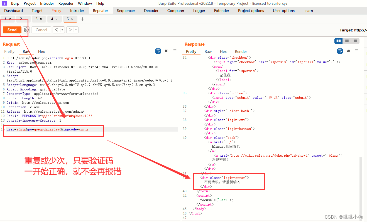Viewport: 367px width, 222px height.
Task: Click the Content-Length: 42 header
Action: [x=24, y=98]
